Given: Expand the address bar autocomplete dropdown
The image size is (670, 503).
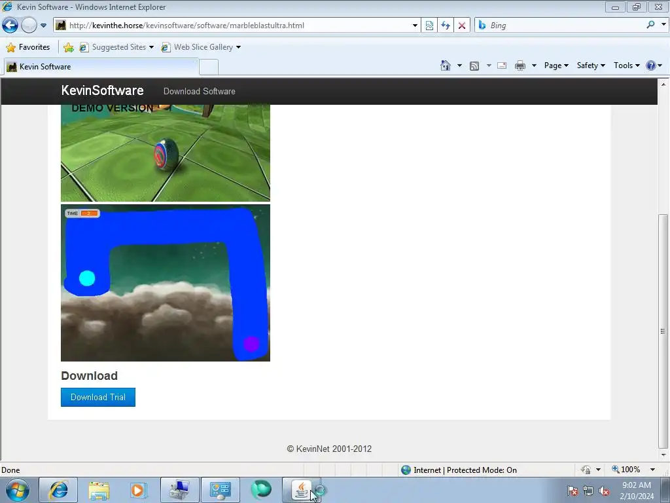Looking at the screenshot, I should coord(414,26).
